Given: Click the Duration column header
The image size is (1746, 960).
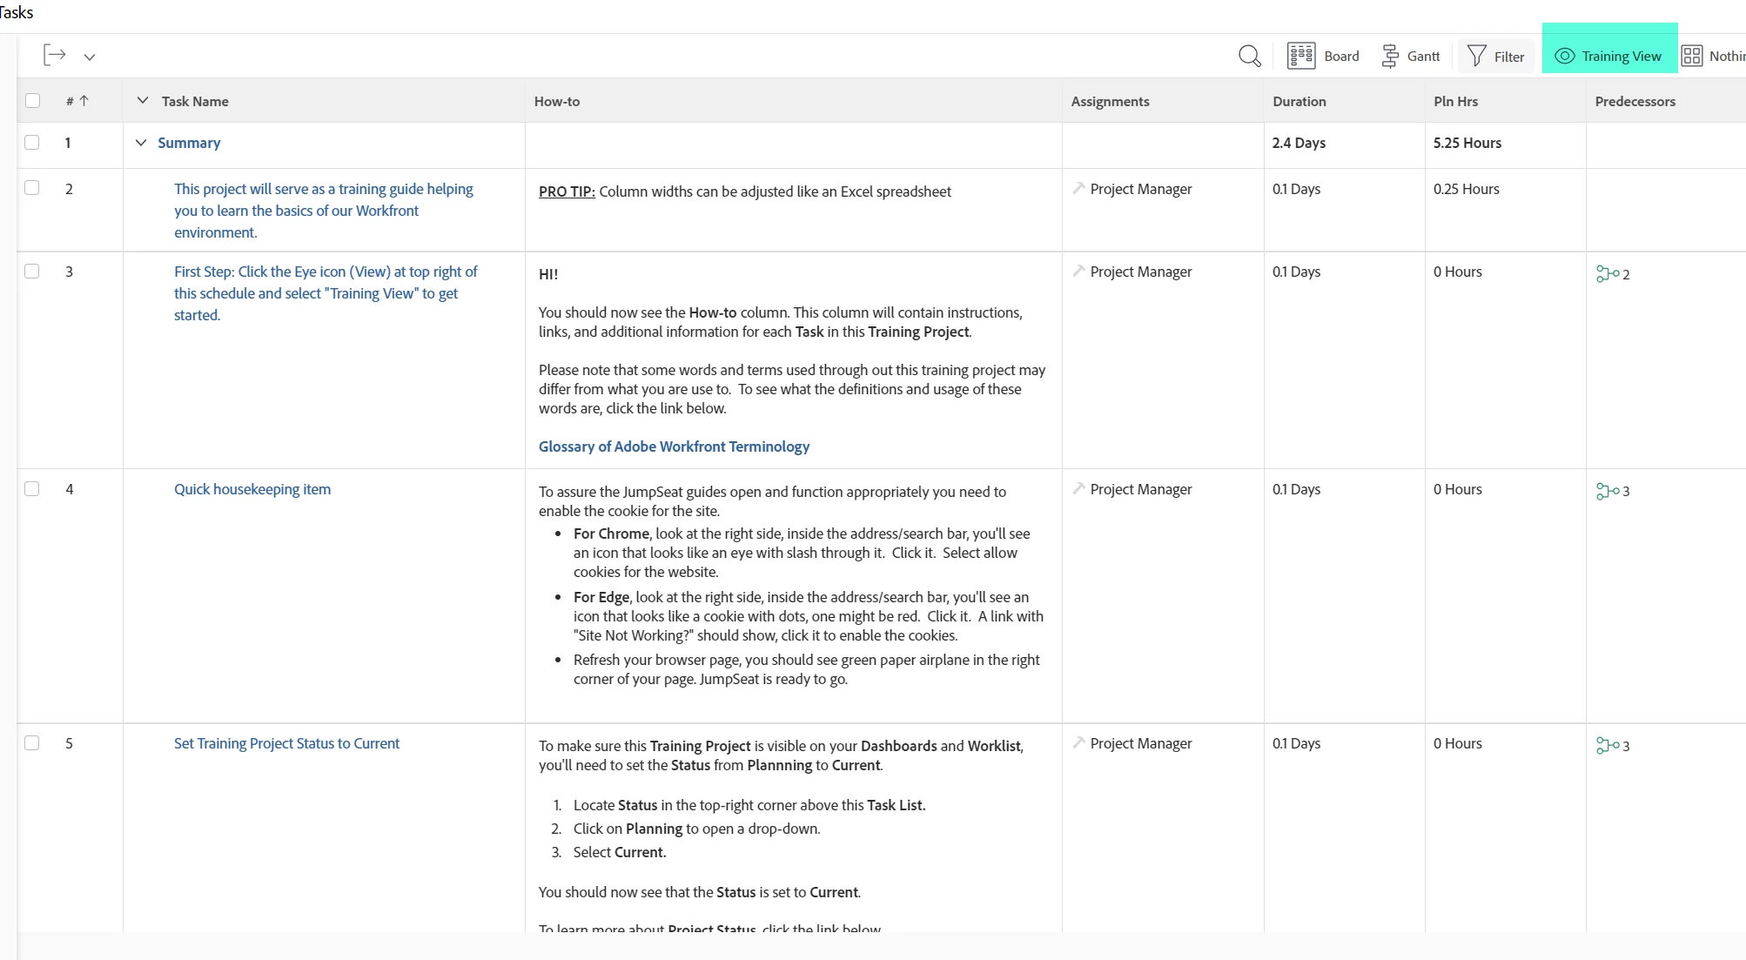Looking at the screenshot, I should 1299,101.
